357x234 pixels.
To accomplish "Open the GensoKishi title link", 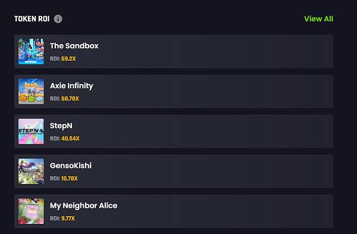I will click(x=71, y=166).
